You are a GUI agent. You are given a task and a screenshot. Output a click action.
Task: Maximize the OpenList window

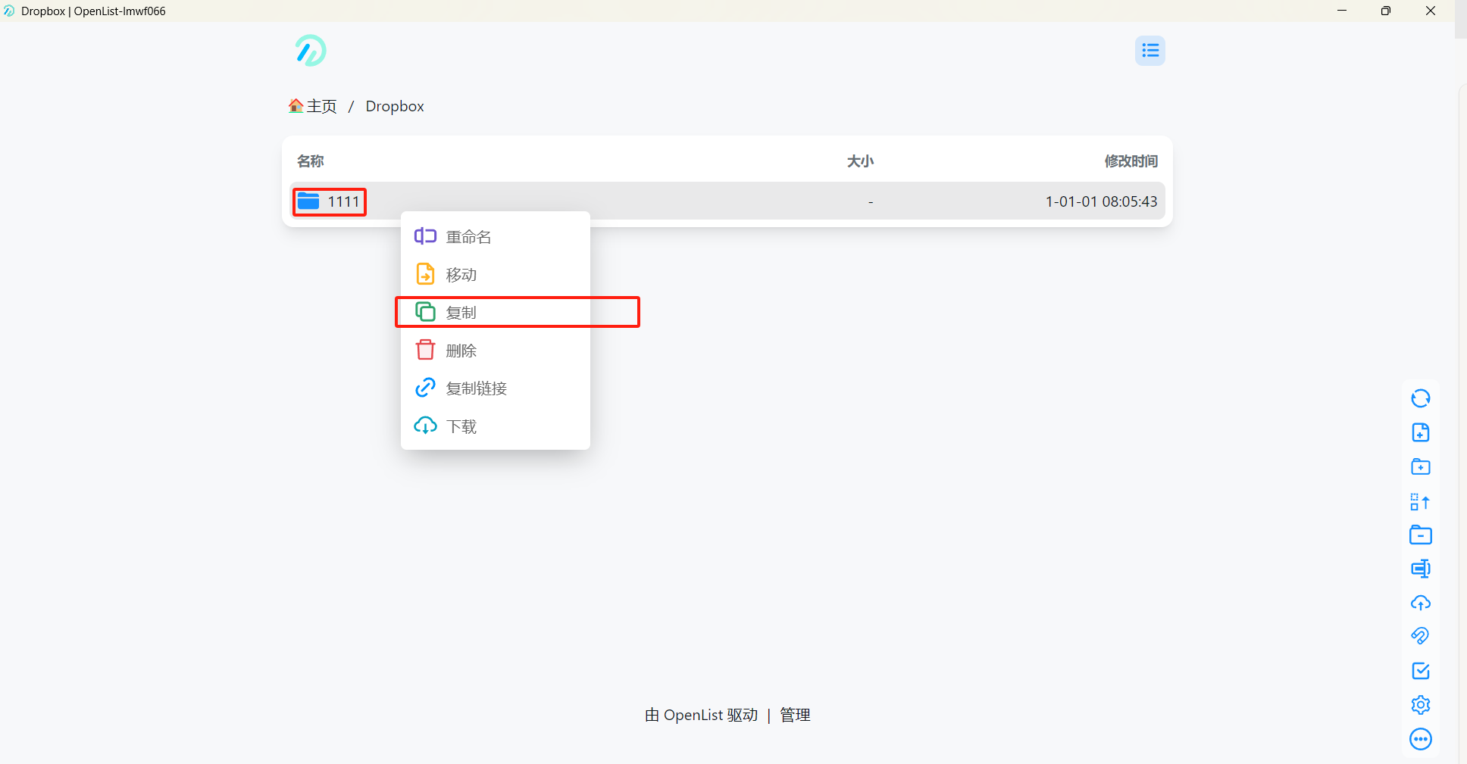pyautogui.click(x=1386, y=11)
